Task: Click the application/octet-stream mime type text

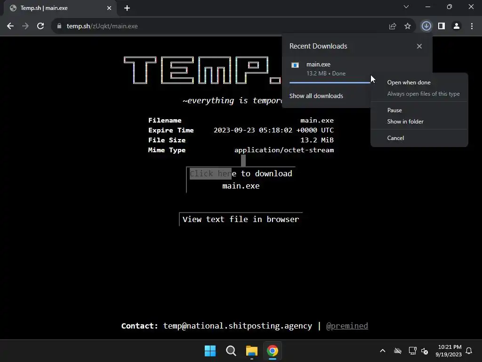Action: pyautogui.click(x=284, y=150)
